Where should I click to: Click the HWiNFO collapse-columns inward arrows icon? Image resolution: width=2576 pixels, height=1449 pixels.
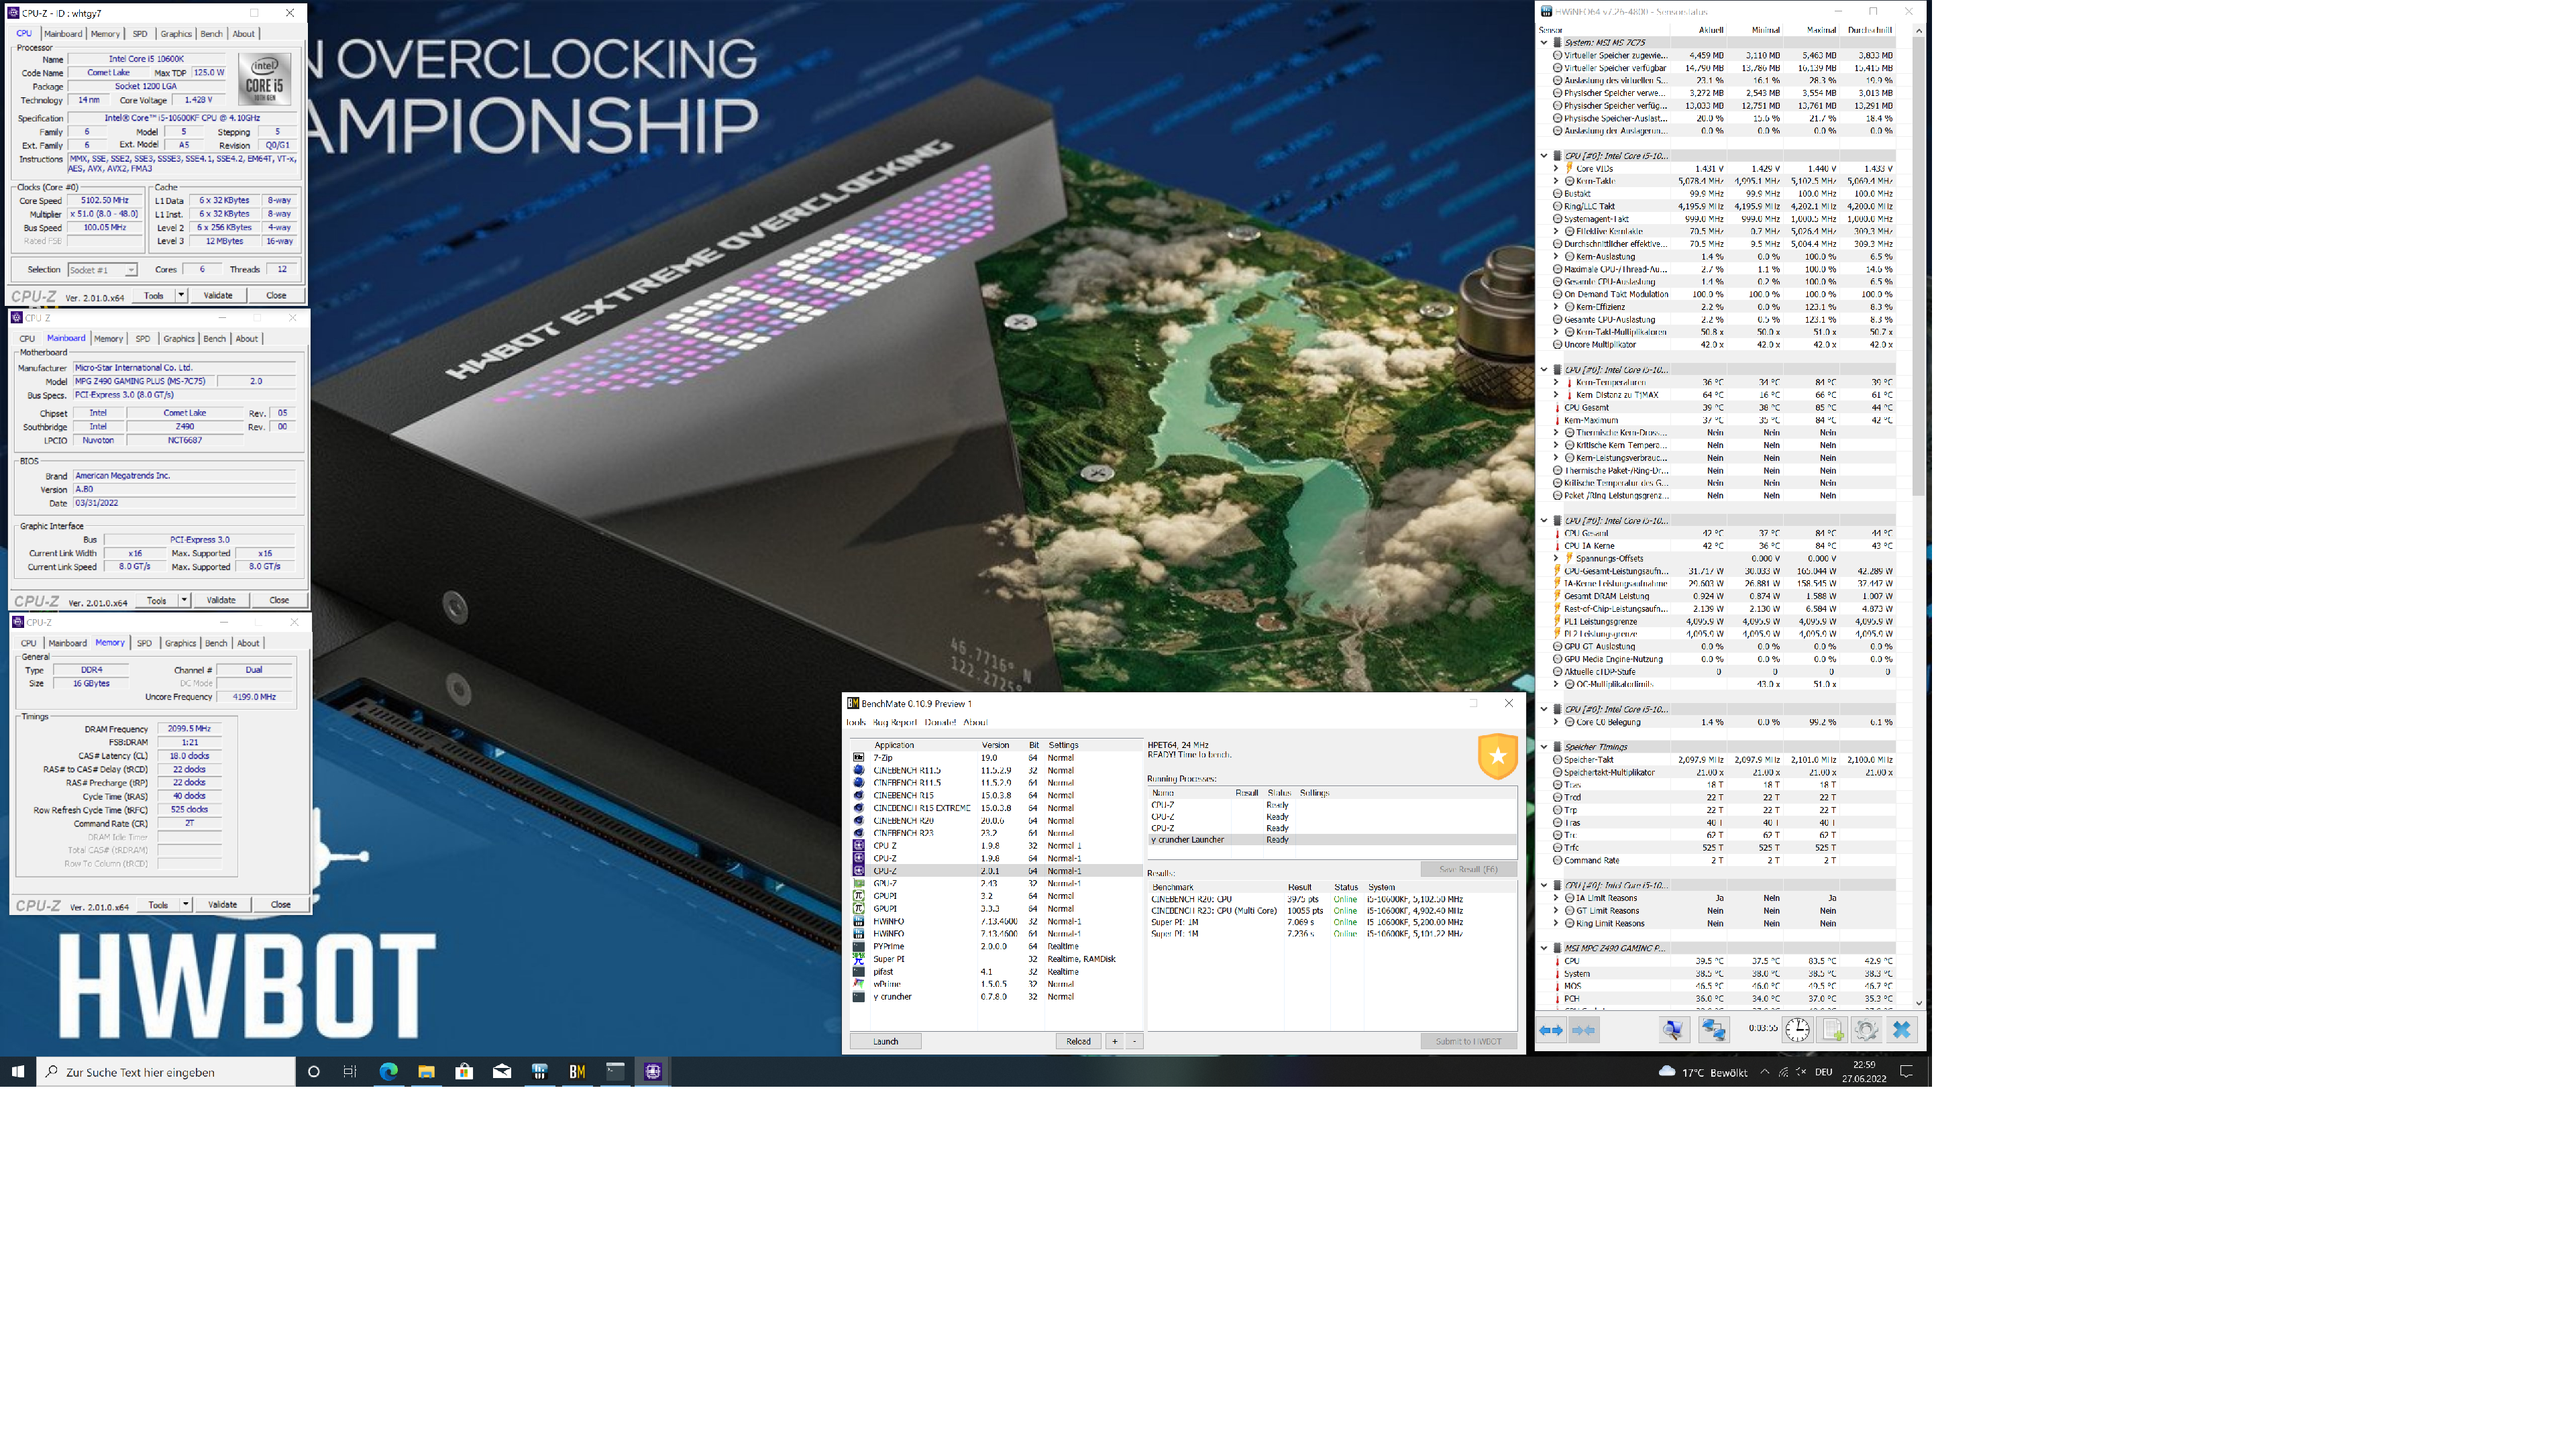[1584, 1029]
